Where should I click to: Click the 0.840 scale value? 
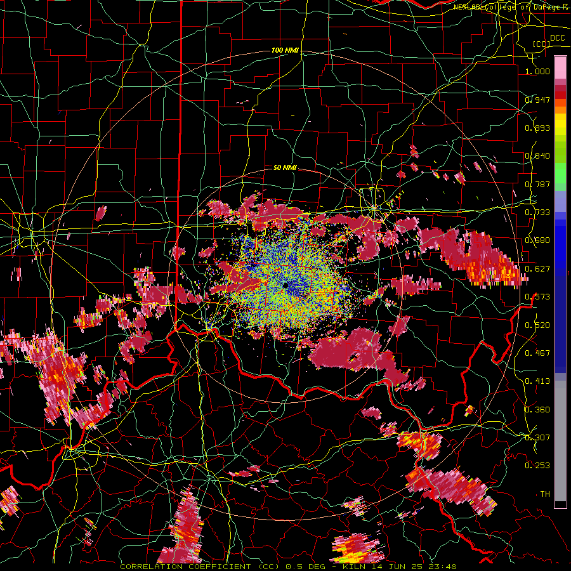[537, 156]
